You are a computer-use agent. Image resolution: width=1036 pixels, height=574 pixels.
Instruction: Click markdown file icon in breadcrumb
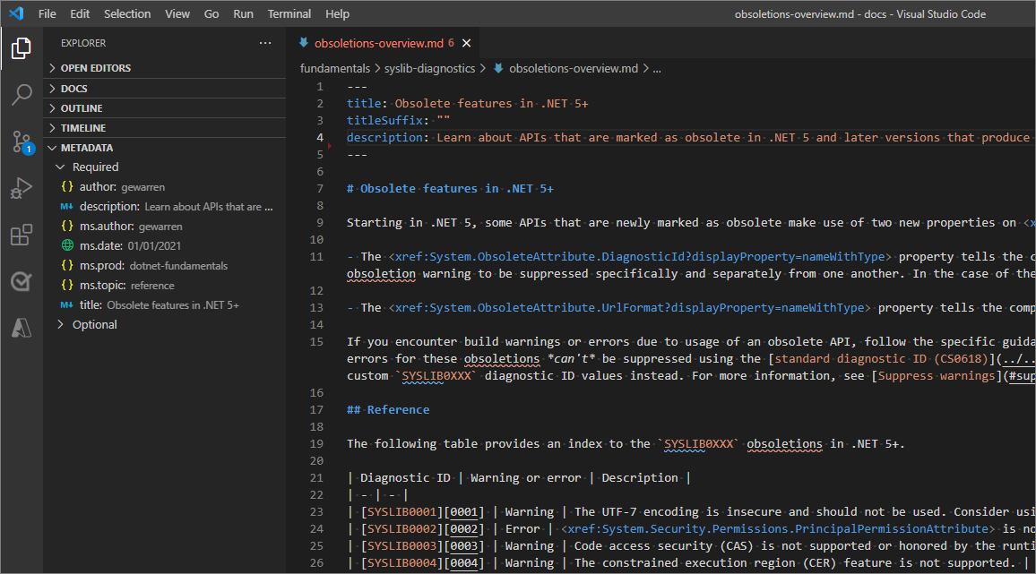(498, 68)
